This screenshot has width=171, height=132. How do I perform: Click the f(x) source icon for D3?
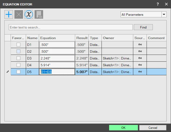coord(140,58)
